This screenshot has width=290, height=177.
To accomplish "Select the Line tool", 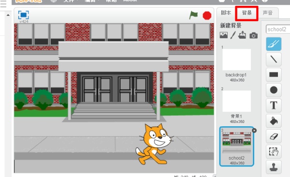I will click(274, 59).
